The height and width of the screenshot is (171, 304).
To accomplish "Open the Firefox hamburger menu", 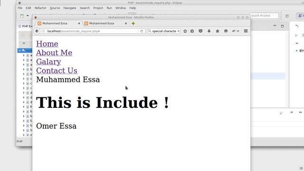I will tap(246, 31).
